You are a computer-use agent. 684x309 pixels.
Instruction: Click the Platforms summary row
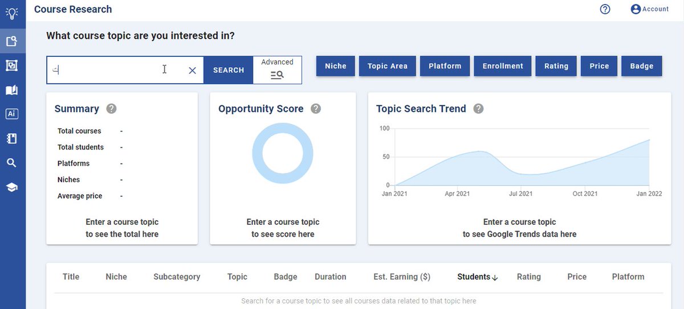90,163
